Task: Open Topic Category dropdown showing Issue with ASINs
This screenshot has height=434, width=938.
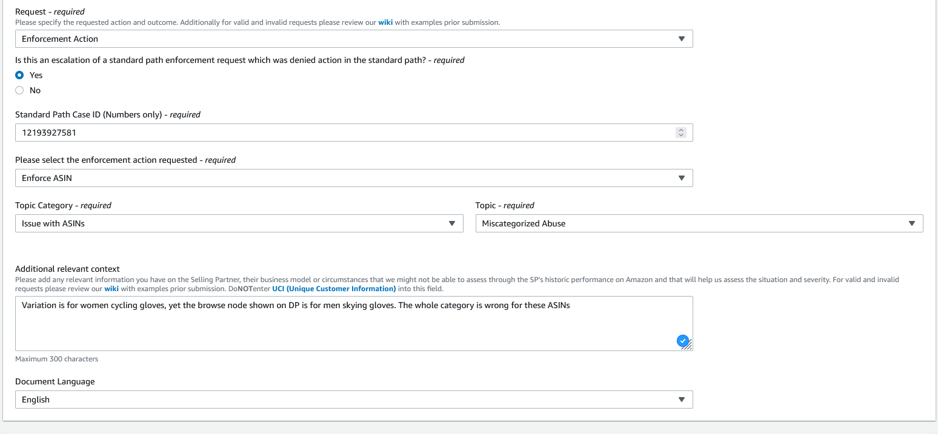Action: 239,223
